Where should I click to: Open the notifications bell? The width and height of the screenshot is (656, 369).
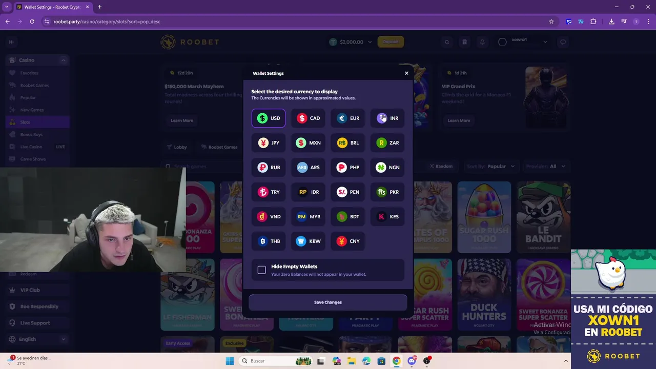coord(482,42)
